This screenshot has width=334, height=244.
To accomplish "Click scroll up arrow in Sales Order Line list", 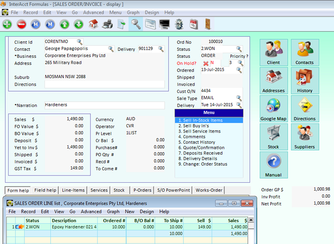I will pyautogui.click(x=251, y=220).
